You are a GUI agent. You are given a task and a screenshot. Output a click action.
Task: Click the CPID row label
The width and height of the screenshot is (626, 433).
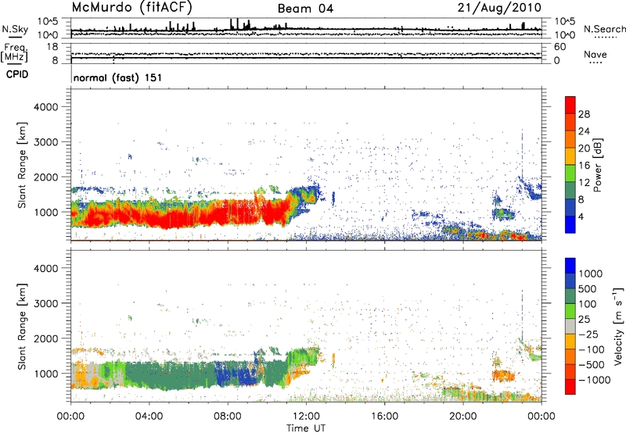click(17, 74)
